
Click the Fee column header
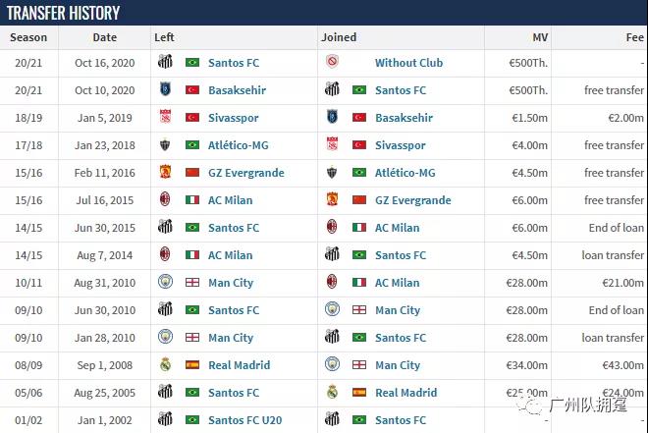pos(634,37)
